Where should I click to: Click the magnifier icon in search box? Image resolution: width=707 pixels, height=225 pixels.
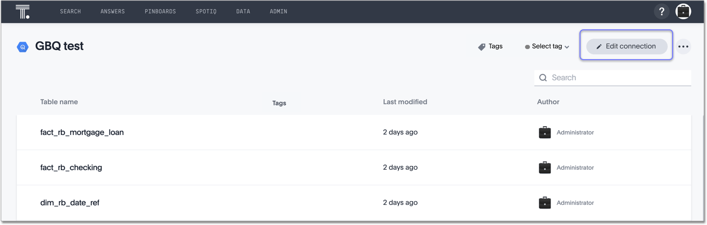click(x=543, y=78)
